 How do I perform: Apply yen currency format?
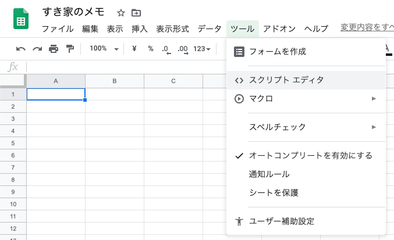pos(134,48)
